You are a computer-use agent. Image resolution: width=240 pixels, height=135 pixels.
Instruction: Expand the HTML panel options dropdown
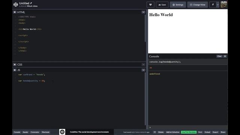click(x=143, y=12)
